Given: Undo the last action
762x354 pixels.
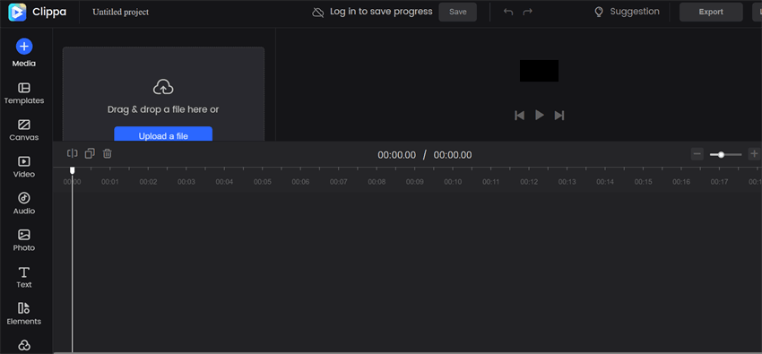Looking at the screenshot, I should click(x=508, y=12).
